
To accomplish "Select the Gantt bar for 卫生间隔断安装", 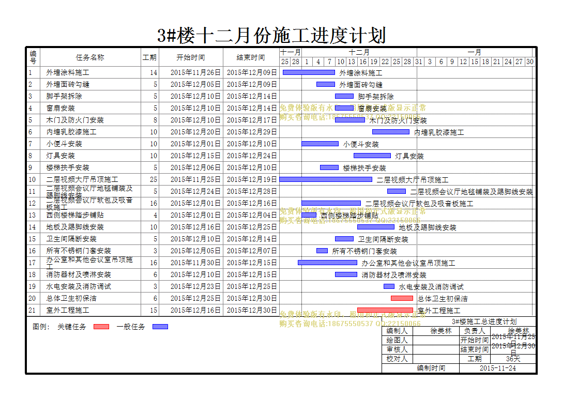I will 344,239.
